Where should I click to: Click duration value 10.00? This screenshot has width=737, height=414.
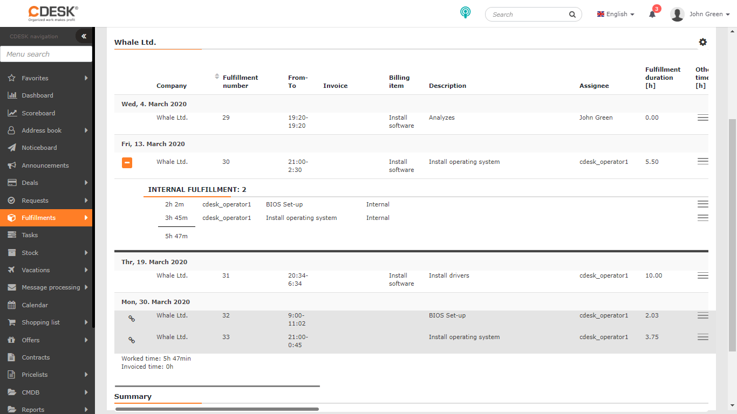[653, 275]
